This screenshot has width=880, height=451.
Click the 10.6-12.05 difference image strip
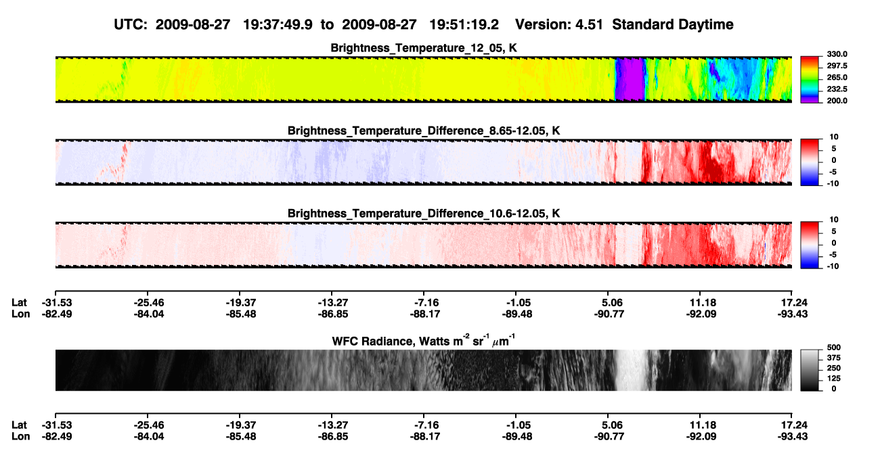[423, 244]
